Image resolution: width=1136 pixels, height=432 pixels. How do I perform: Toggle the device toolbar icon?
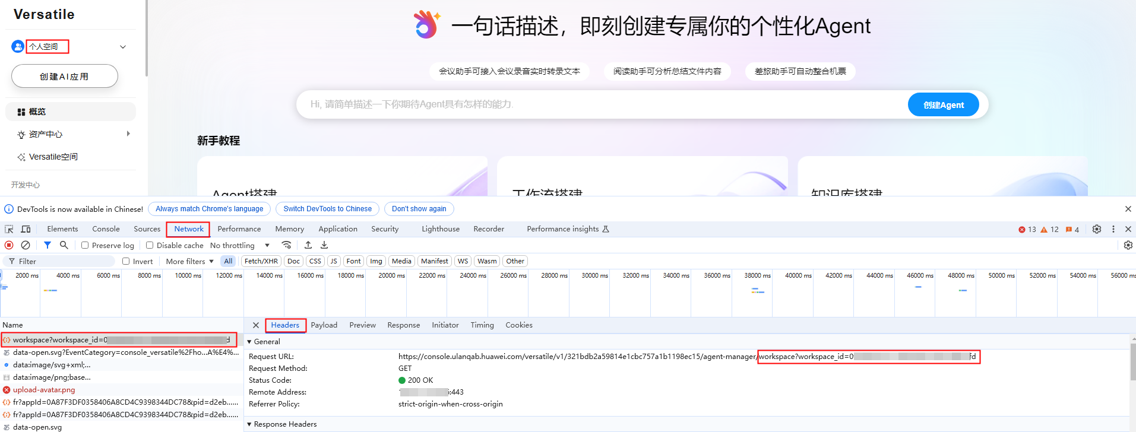point(26,229)
